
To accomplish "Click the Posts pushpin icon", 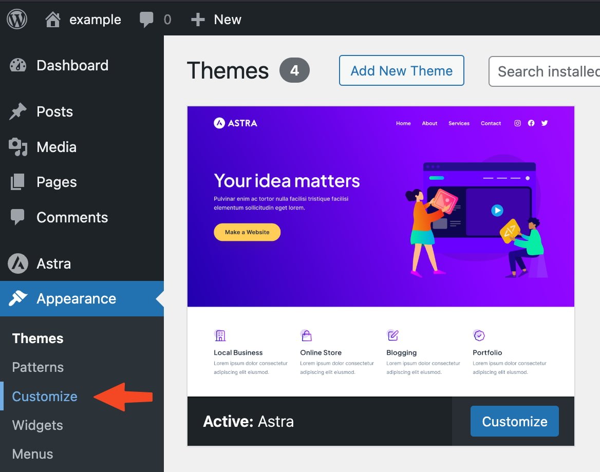I will [18, 111].
